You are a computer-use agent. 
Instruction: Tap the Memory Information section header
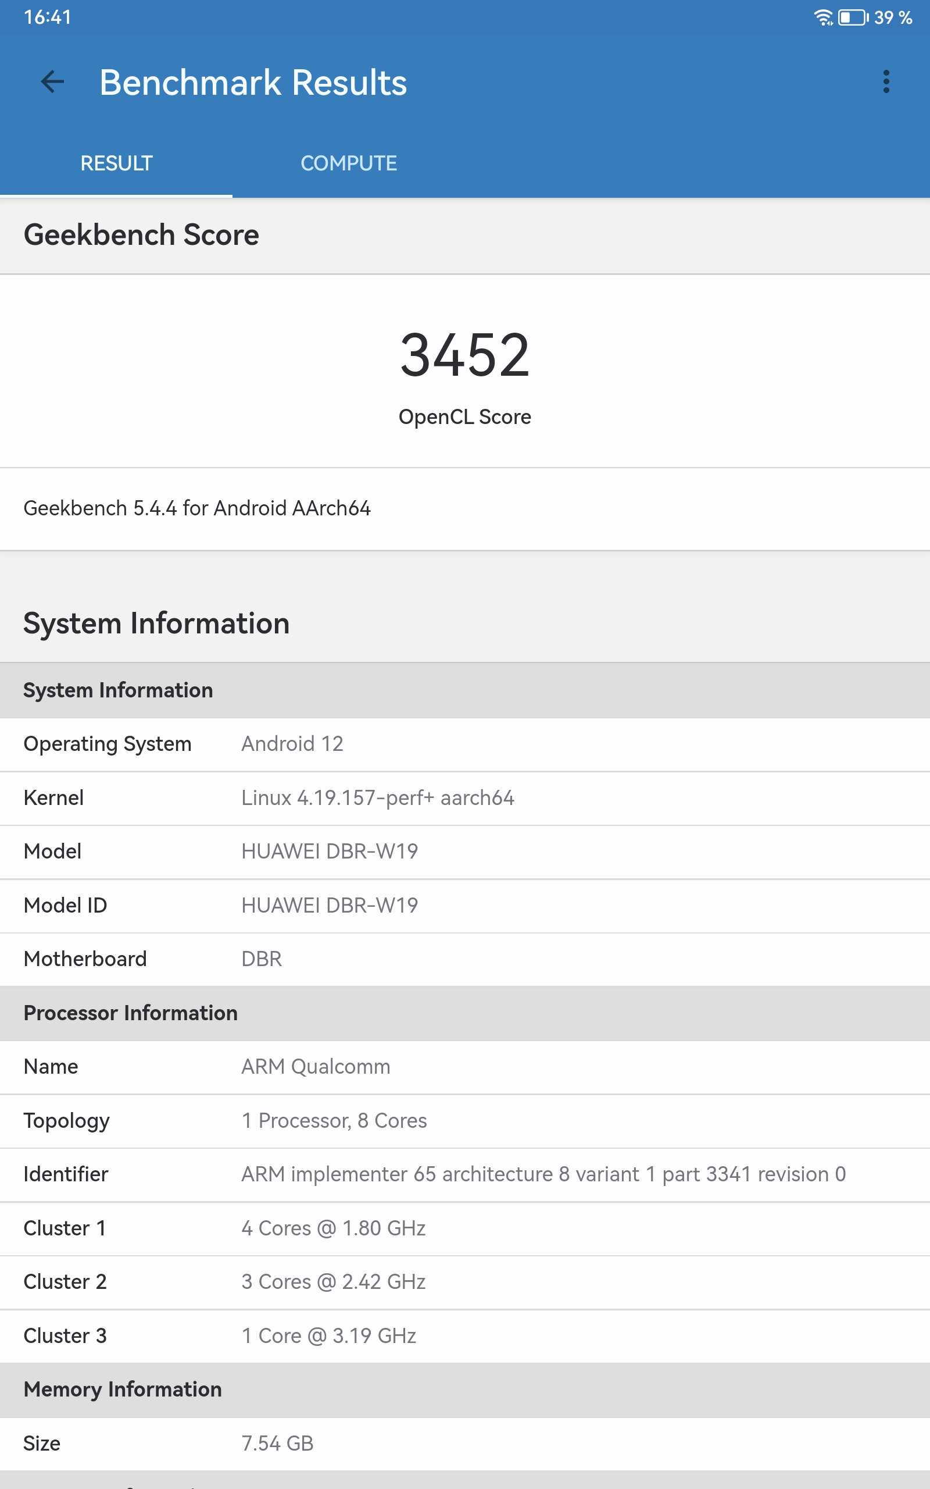(465, 1390)
